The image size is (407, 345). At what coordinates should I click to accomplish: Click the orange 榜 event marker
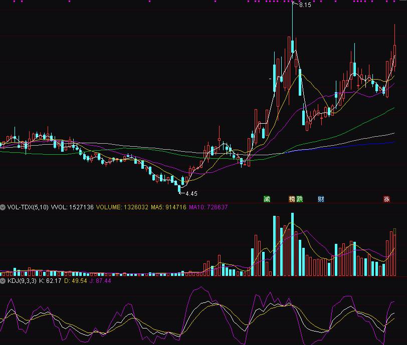(292, 199)
